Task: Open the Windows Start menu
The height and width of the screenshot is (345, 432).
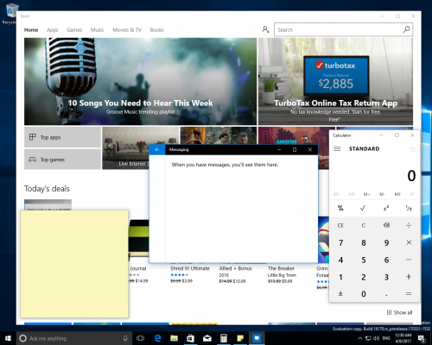Action: (8, 338)
